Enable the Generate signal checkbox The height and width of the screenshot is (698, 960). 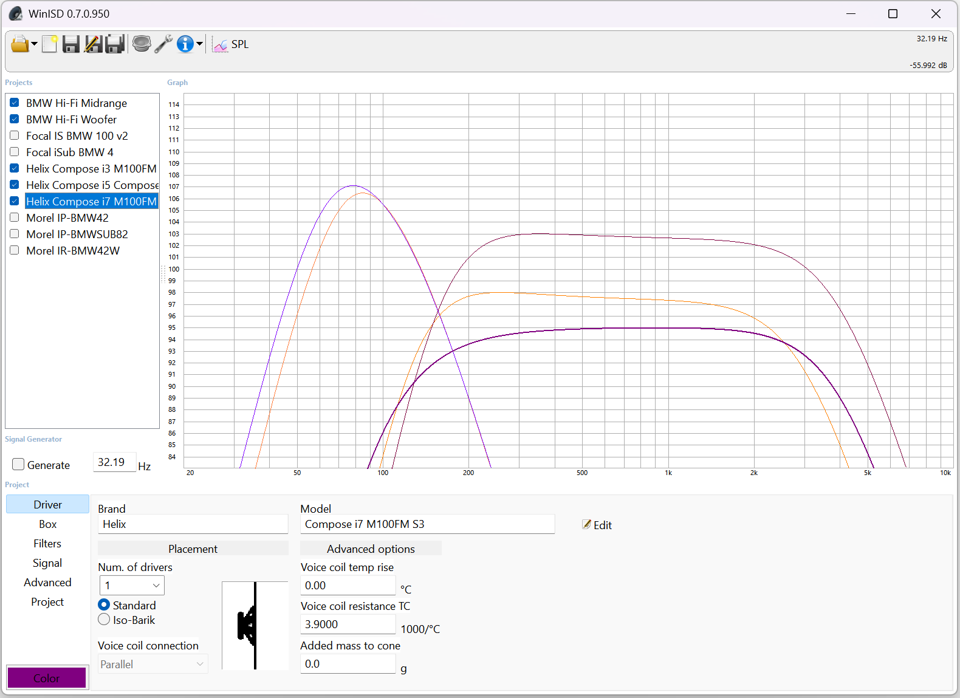(x=19, y=465)
